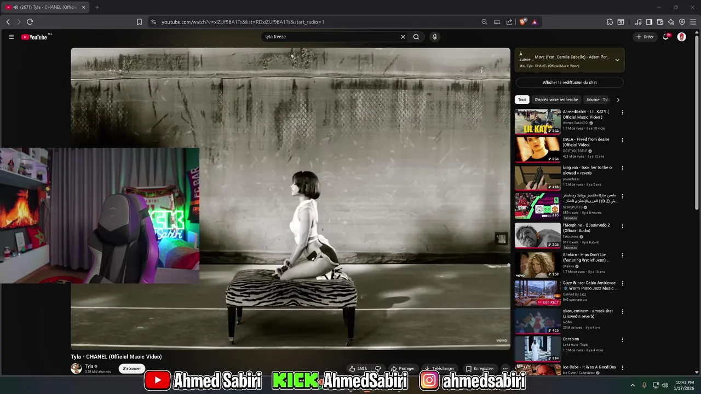Open the LIL KATY video thumbnail
701x394 pixels.
click(538, 121)
